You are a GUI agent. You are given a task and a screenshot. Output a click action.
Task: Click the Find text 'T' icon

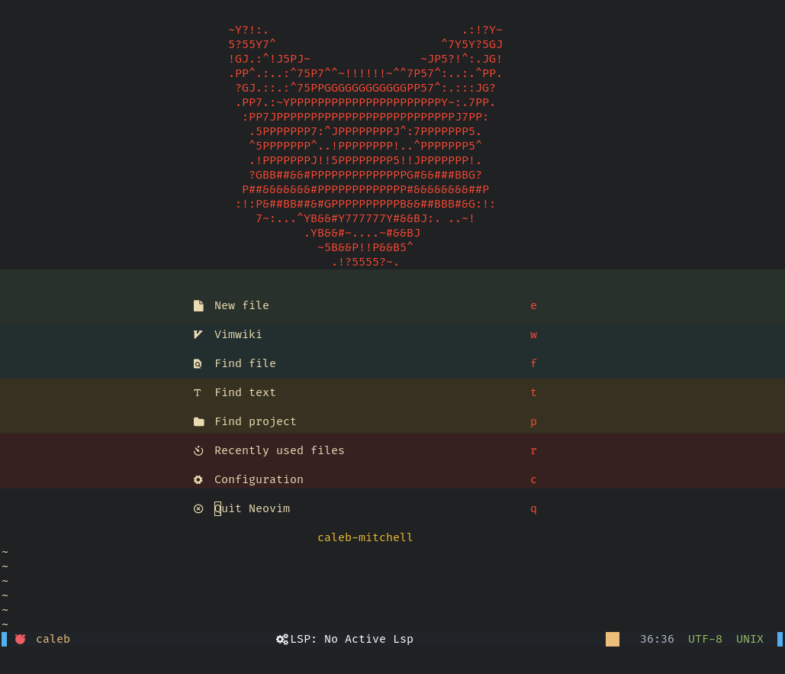198,392
